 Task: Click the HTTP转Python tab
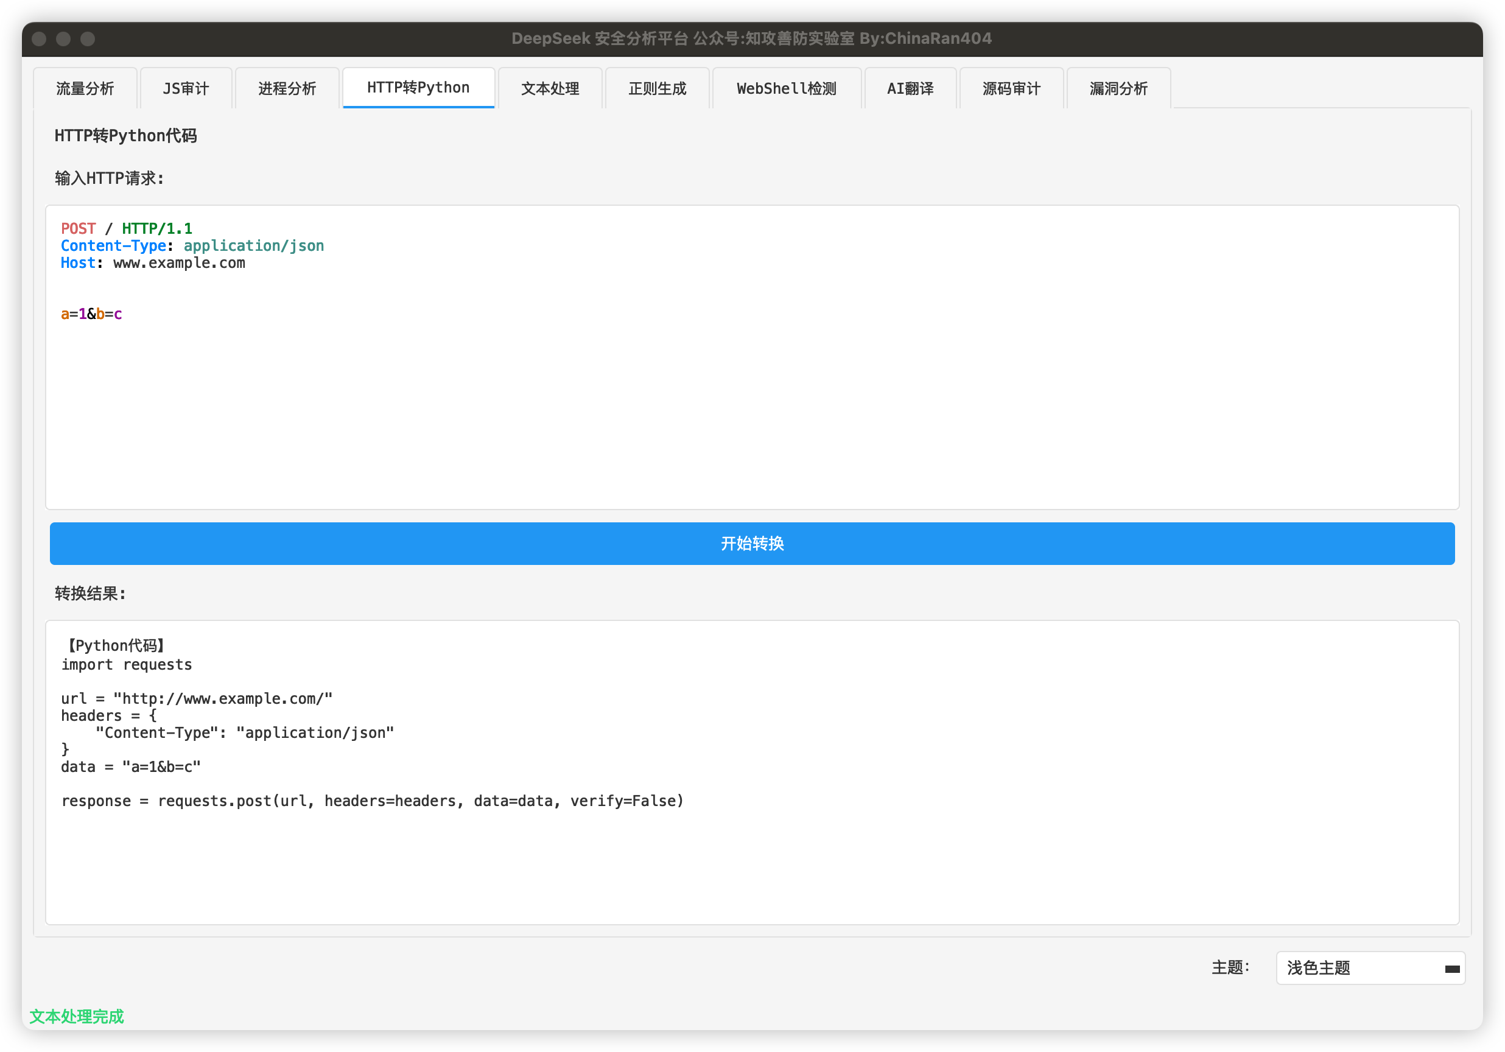418,88
